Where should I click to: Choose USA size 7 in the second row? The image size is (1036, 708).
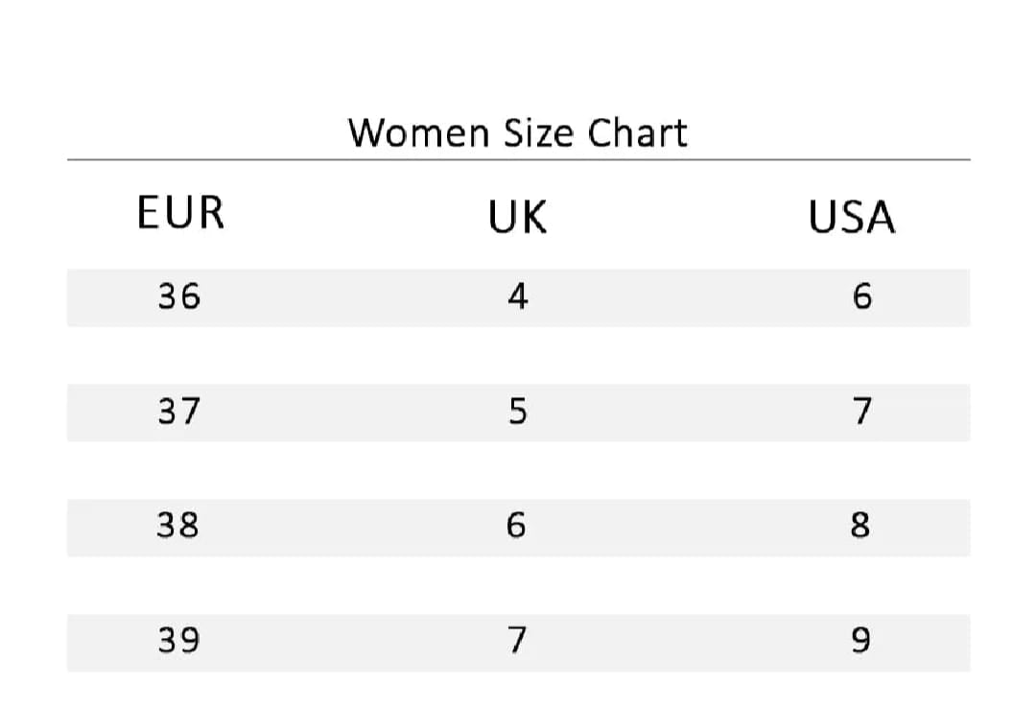(861, 413)
